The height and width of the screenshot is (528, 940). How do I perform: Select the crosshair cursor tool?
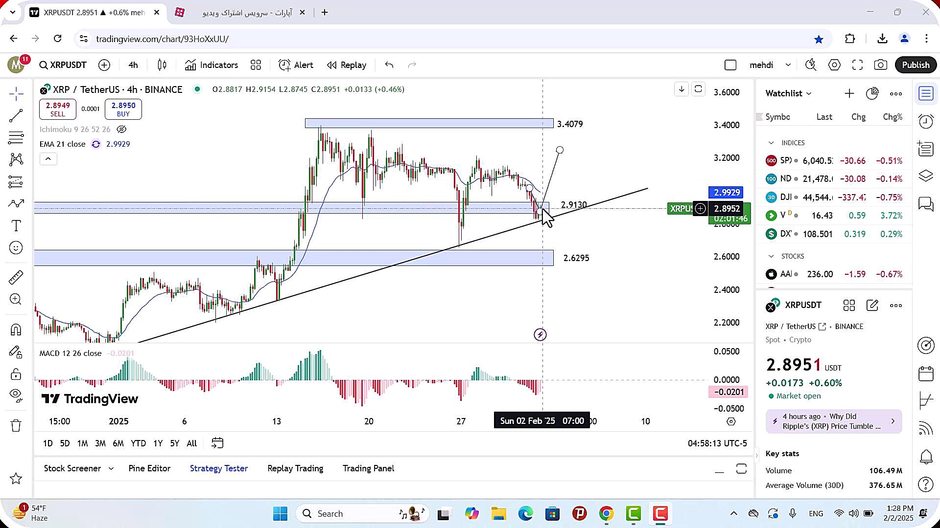[x=16, y=94]
